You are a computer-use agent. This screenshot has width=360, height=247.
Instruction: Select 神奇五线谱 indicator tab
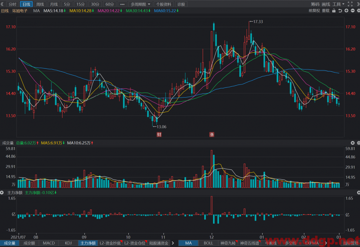click(x=249, y=243)
